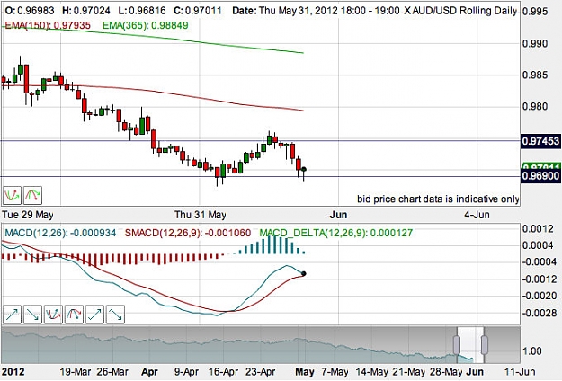Viewport: 562px width, 381px height.
Task: Click the 0.0012 MACD axis value
Action: point(538,229)
